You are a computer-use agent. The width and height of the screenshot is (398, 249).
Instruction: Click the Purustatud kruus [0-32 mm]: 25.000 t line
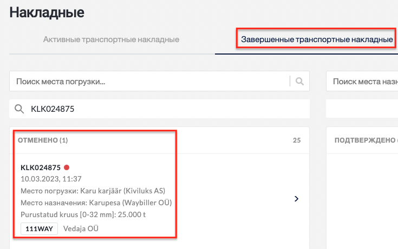[x=83, y=215]
